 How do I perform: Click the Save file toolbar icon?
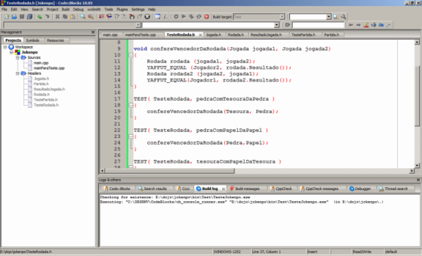[x=22, y=16]
